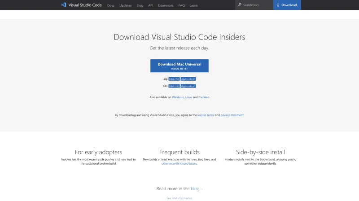Click 'Get the latest release each day' text
The image size is (359, 201).
point(179,48)
